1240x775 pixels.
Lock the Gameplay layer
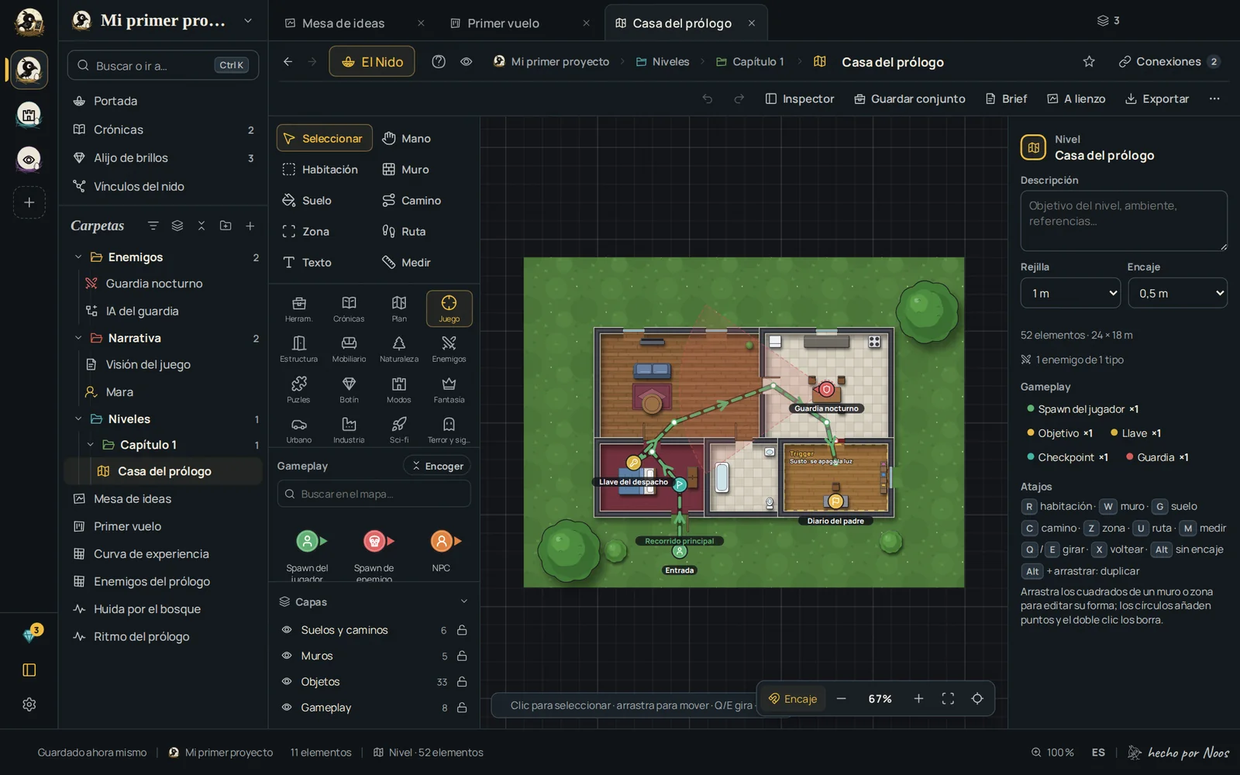pyautogui.click(x=462, y=708)
